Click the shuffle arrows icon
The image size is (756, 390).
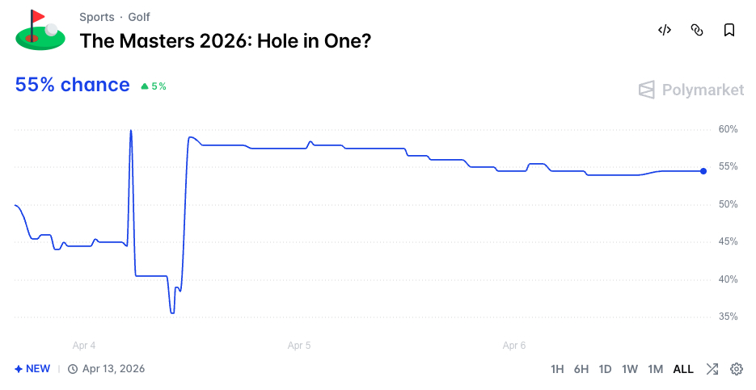[712, 369]
